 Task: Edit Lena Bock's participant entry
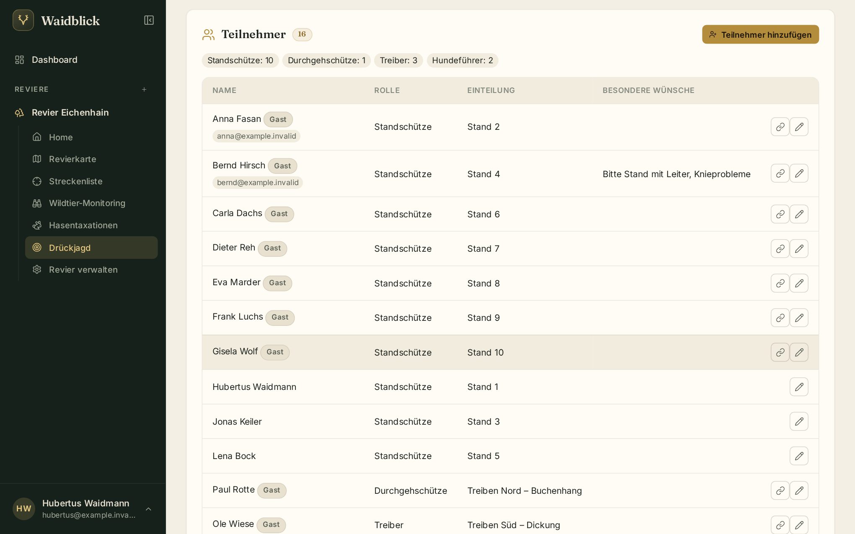799,456
